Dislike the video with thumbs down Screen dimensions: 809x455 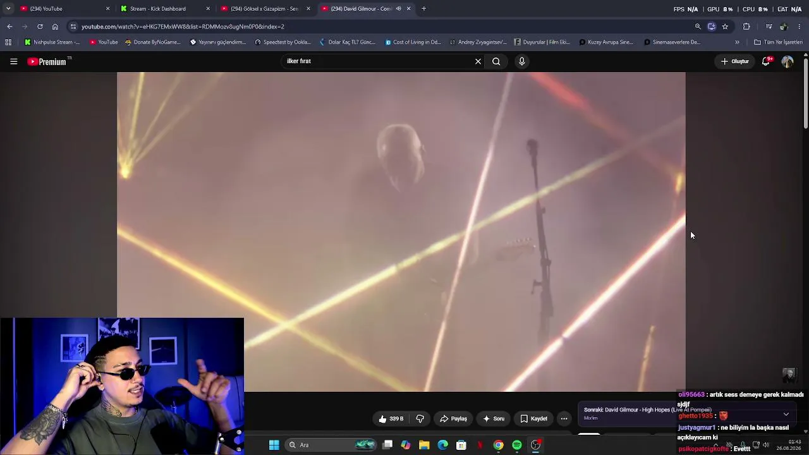pyautogui.click(x=420, y=418)
